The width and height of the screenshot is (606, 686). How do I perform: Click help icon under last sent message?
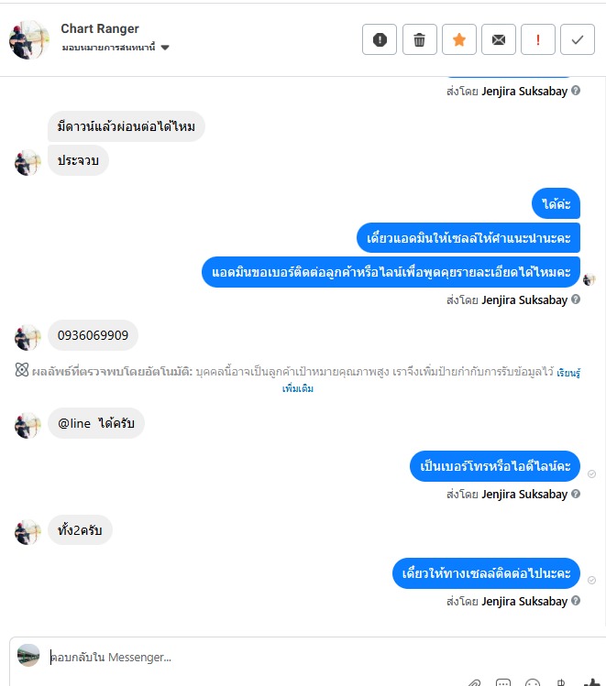click(576, 601)
